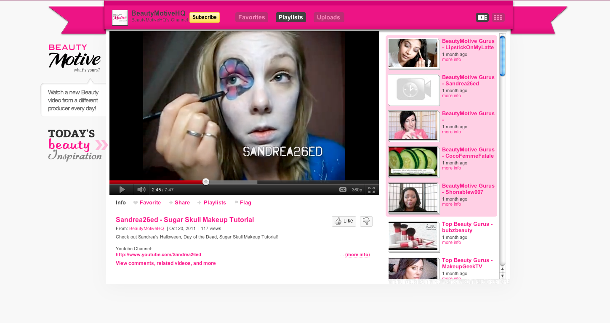Expand more info under LipstickOnMyLatte
The width and height of the screenshot is (610, 323).
tap(451, 60)
